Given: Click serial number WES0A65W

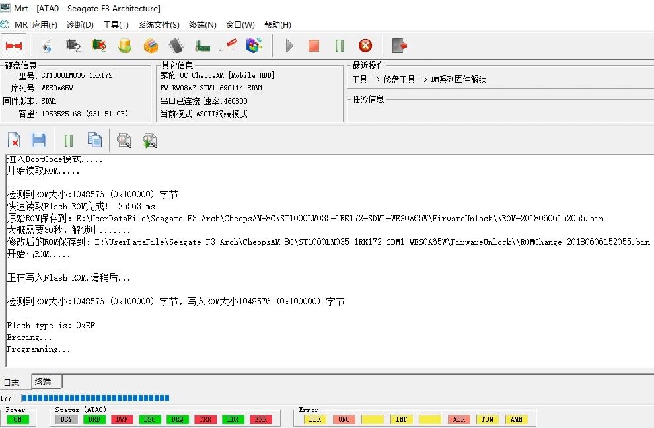Looking at the screenshot, I should [x=57, y=88].
